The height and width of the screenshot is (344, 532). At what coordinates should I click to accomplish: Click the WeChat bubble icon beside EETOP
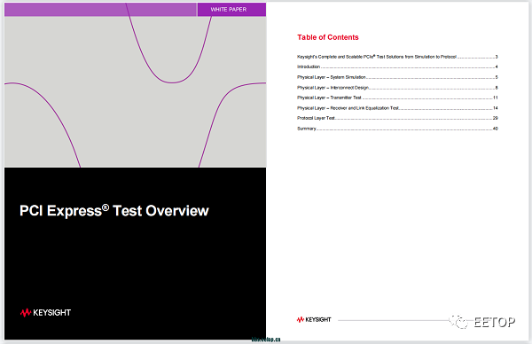458,322
